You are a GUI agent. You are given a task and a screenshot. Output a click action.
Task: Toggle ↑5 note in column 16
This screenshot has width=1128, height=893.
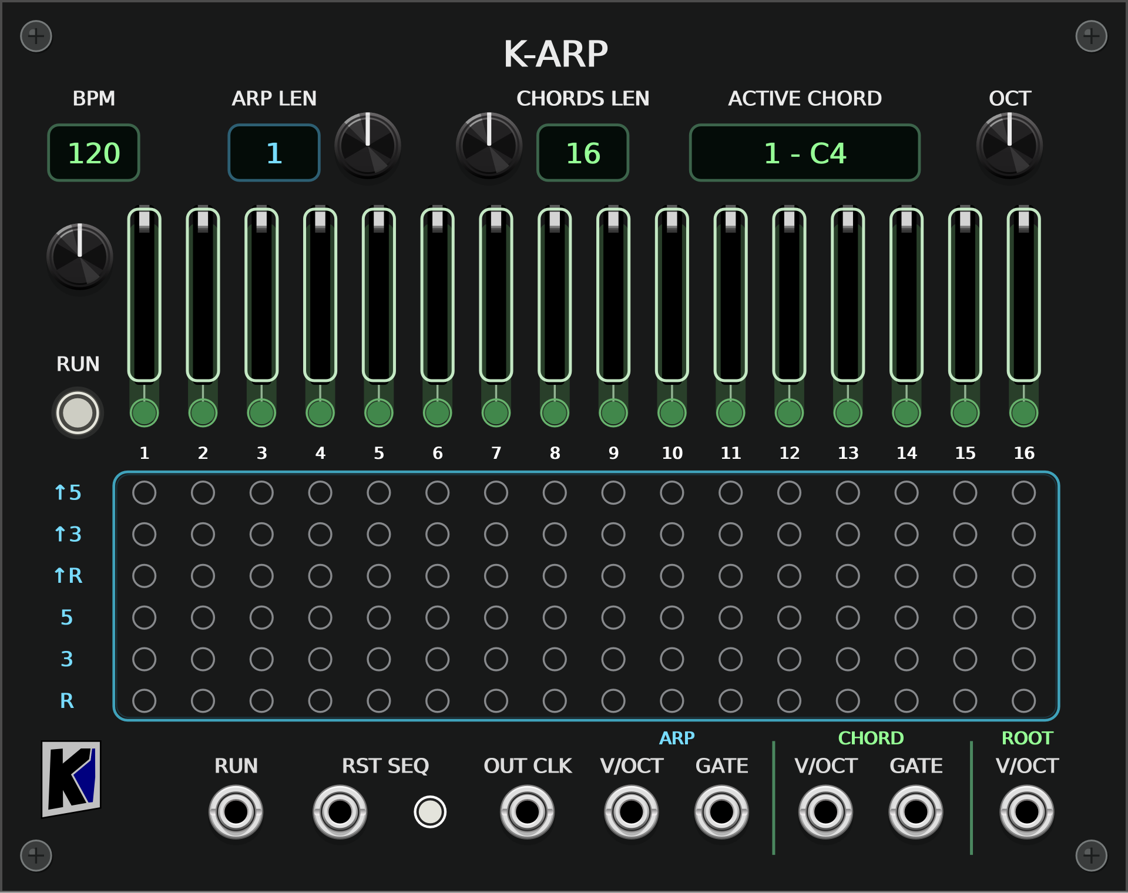coord(1023,492)
